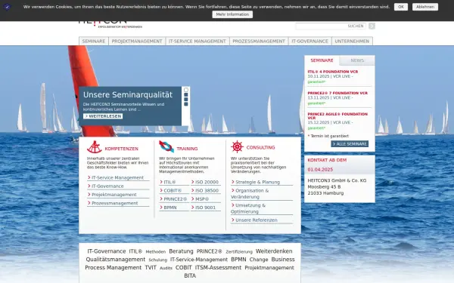Click Audits tag in tag cloud
Image resolution: width=454 pixels, height=283 pixels.
pyautogui.click(x=166, y=268)
